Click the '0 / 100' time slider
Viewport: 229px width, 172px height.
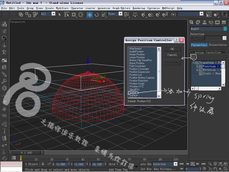(26, 152)
